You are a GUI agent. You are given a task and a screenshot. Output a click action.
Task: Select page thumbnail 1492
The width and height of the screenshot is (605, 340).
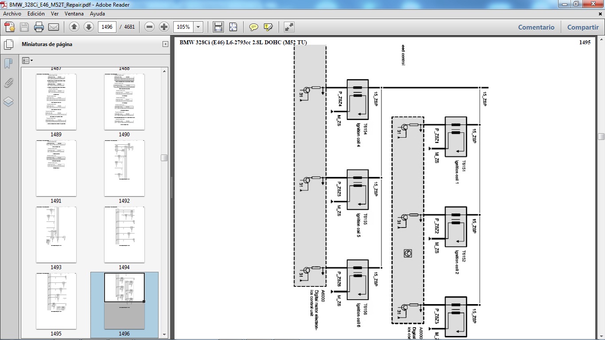124,168
